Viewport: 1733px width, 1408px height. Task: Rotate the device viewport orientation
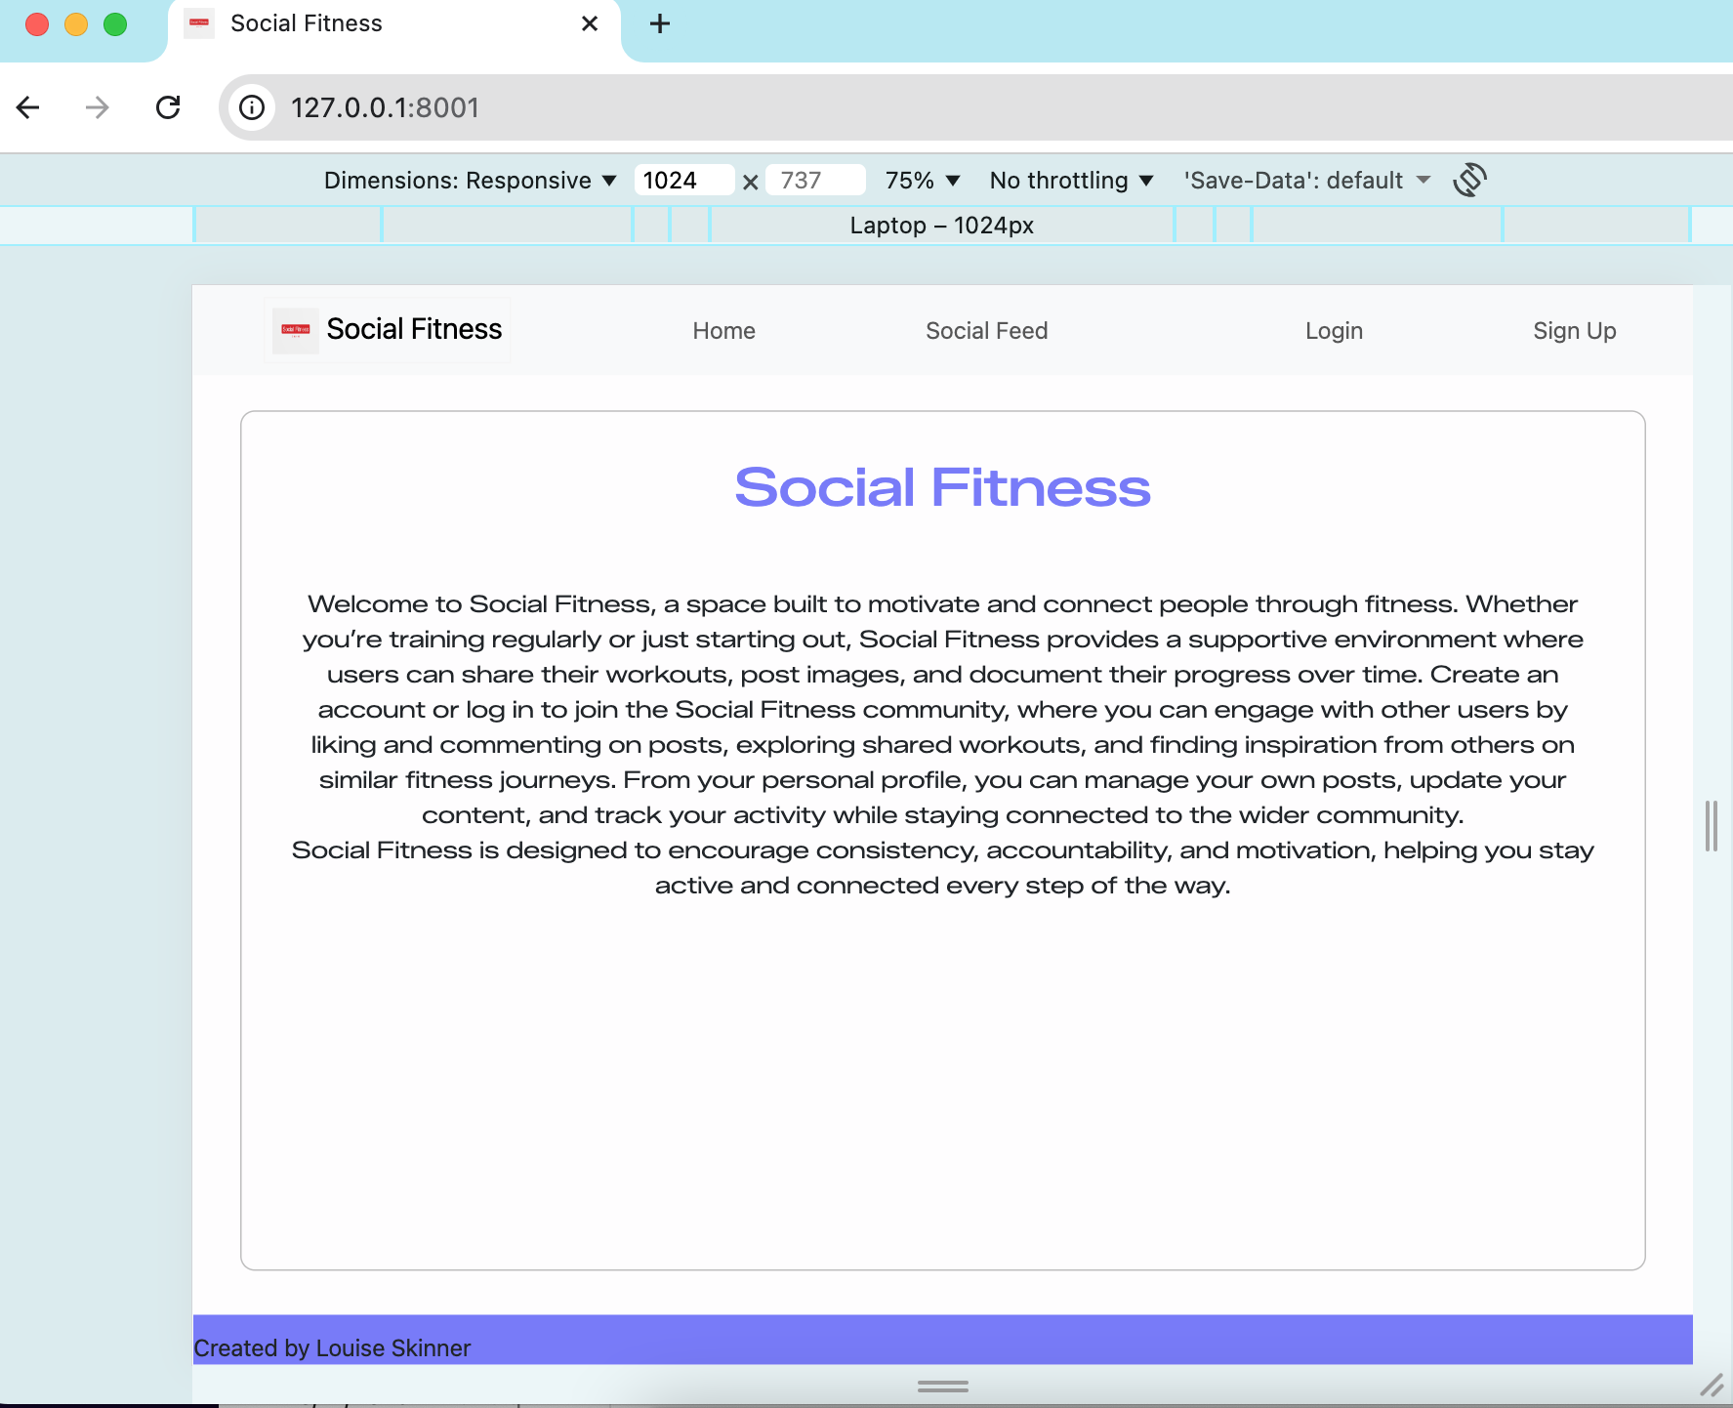click(1470, 180)
